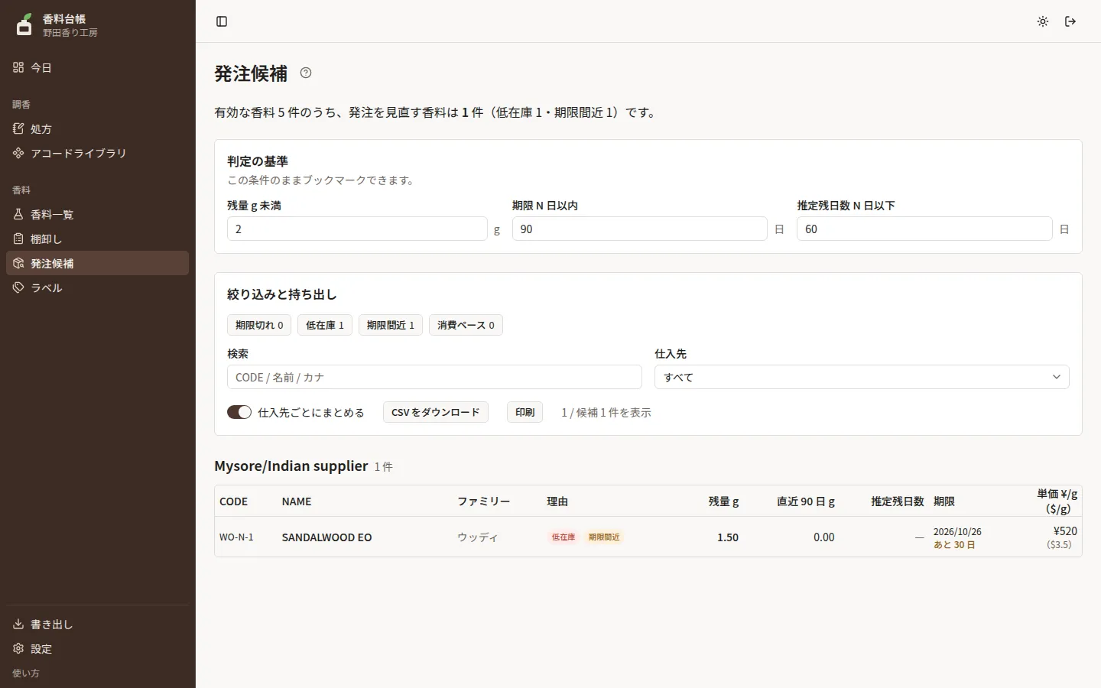Click the 設定 gear icon
The image size is (1101, 688).
(x=18, y=648)
